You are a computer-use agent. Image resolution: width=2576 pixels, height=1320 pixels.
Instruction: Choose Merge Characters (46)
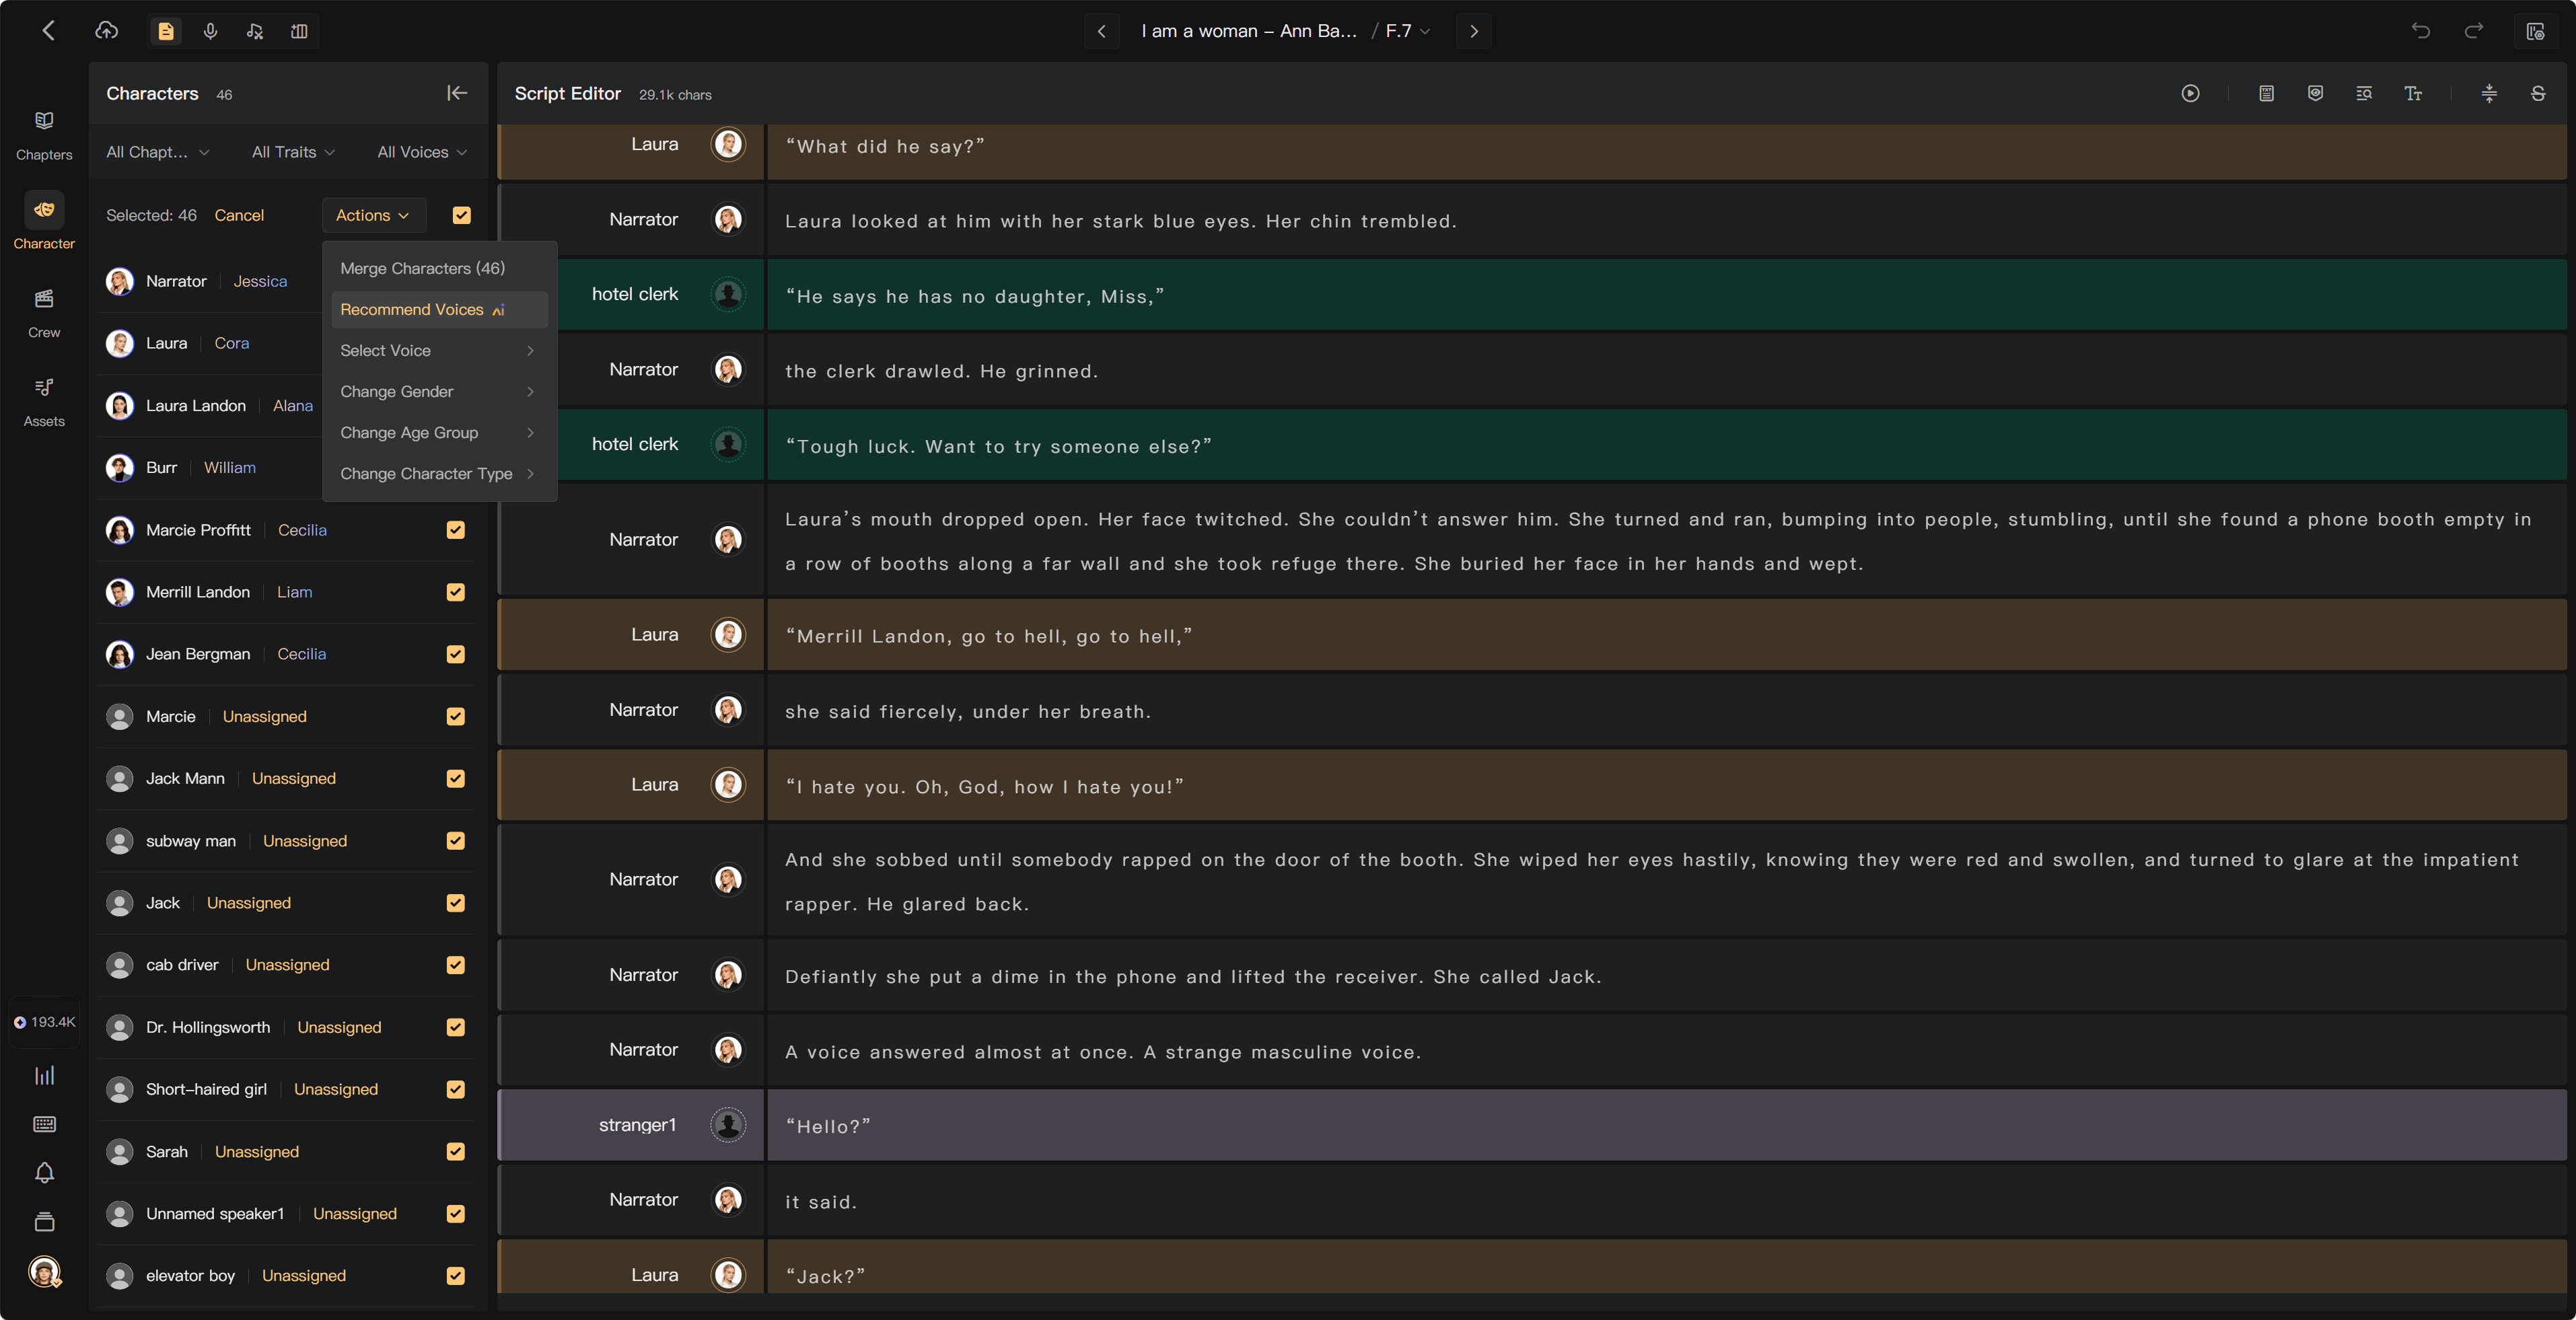tap(439, 268)
